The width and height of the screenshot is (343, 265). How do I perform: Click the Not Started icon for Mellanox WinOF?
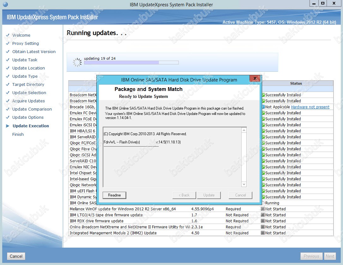tap(263, 209)
